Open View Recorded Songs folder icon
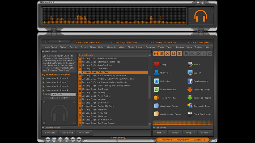 156,114
